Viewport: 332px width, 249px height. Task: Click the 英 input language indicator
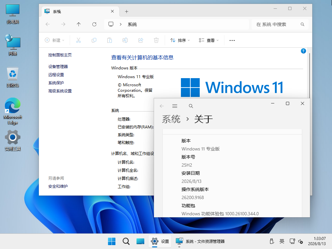pyautogui.click(x=282, y=241)
